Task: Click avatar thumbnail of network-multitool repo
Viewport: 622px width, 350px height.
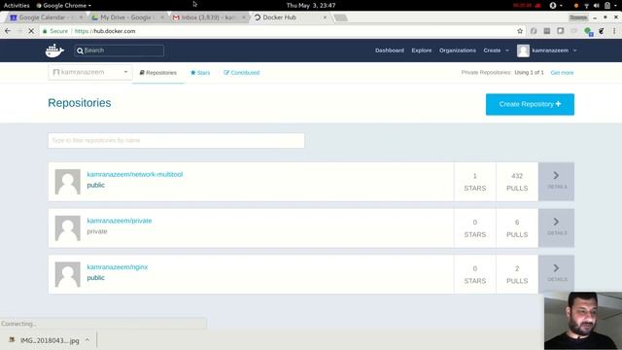Action: tap(67, 182)
